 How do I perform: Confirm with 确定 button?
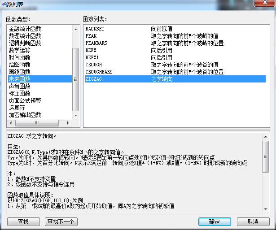coord(215,221)
